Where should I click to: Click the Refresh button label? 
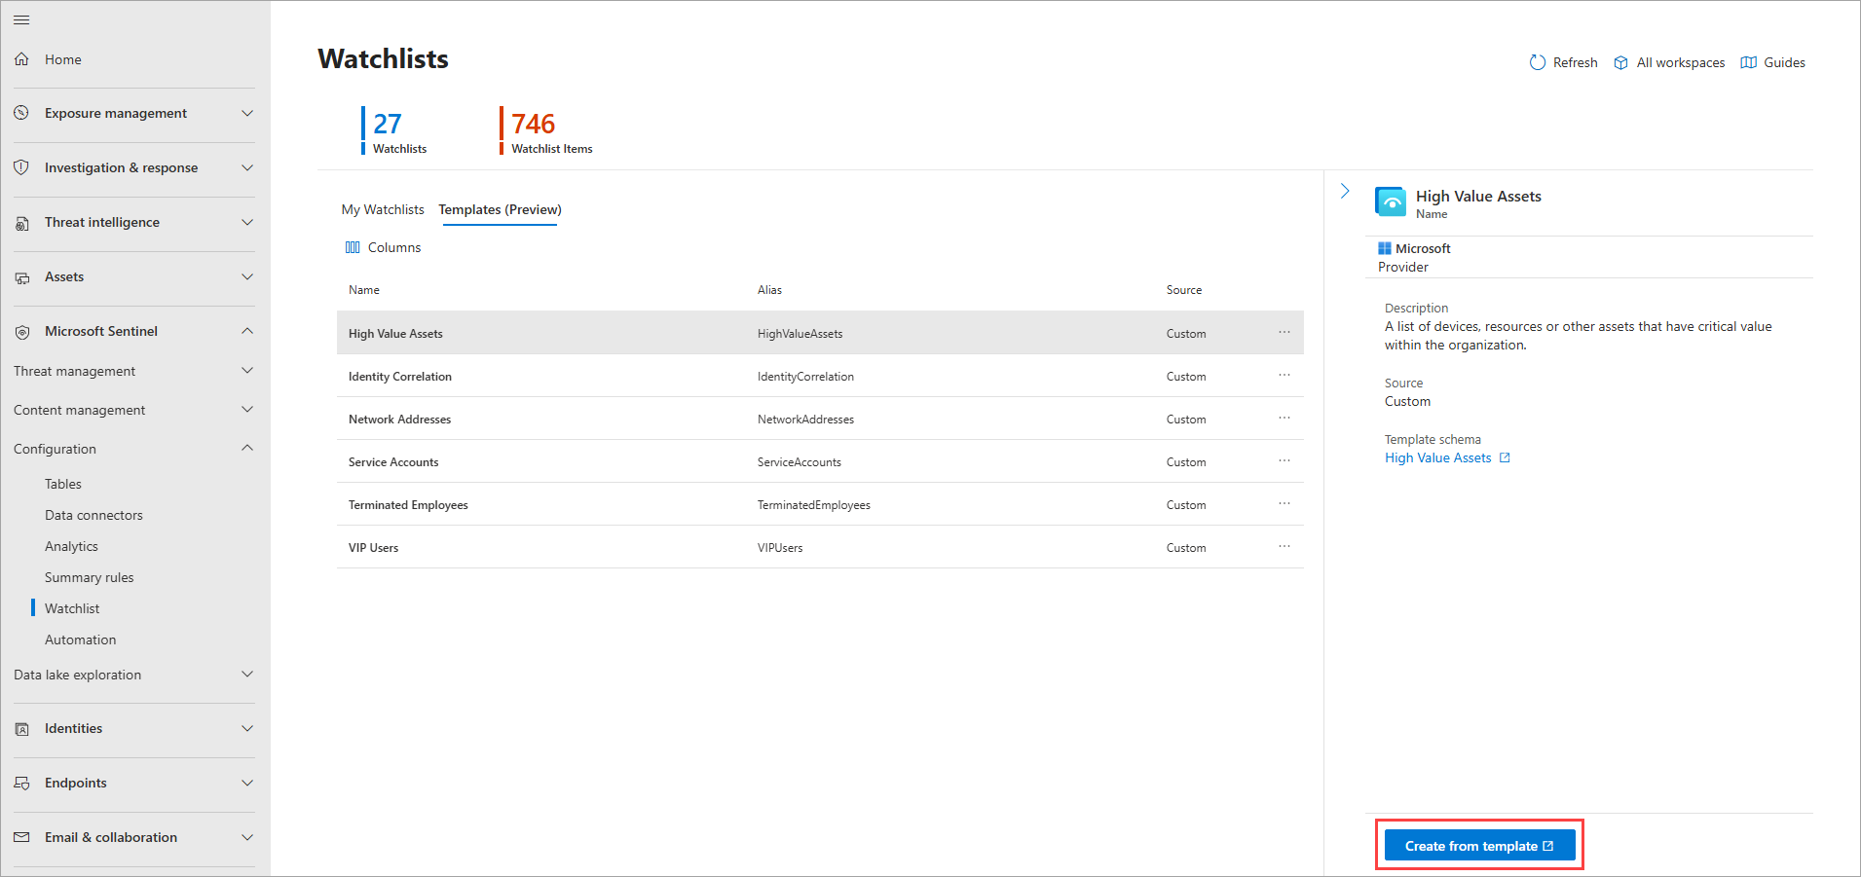1575,62
